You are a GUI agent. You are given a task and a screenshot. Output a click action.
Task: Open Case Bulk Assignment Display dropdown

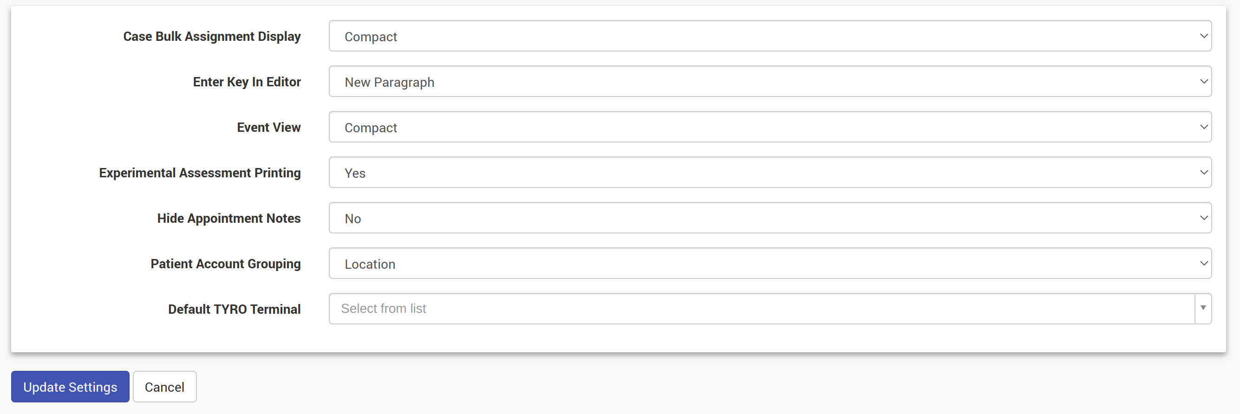click(x=769, y=36)
